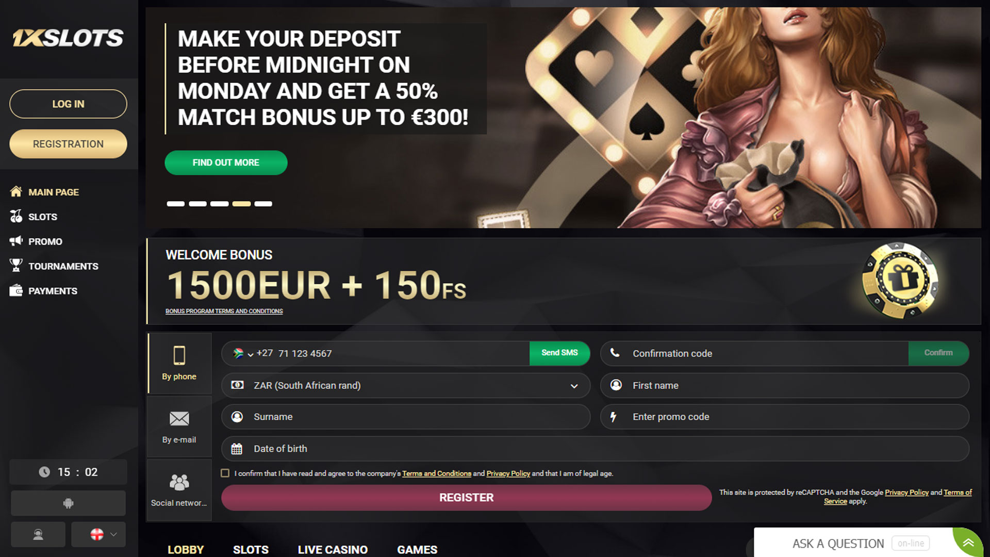Click into the Date of birth field
The width and height of the screenshot is (990, 557).
coord(595,449)
